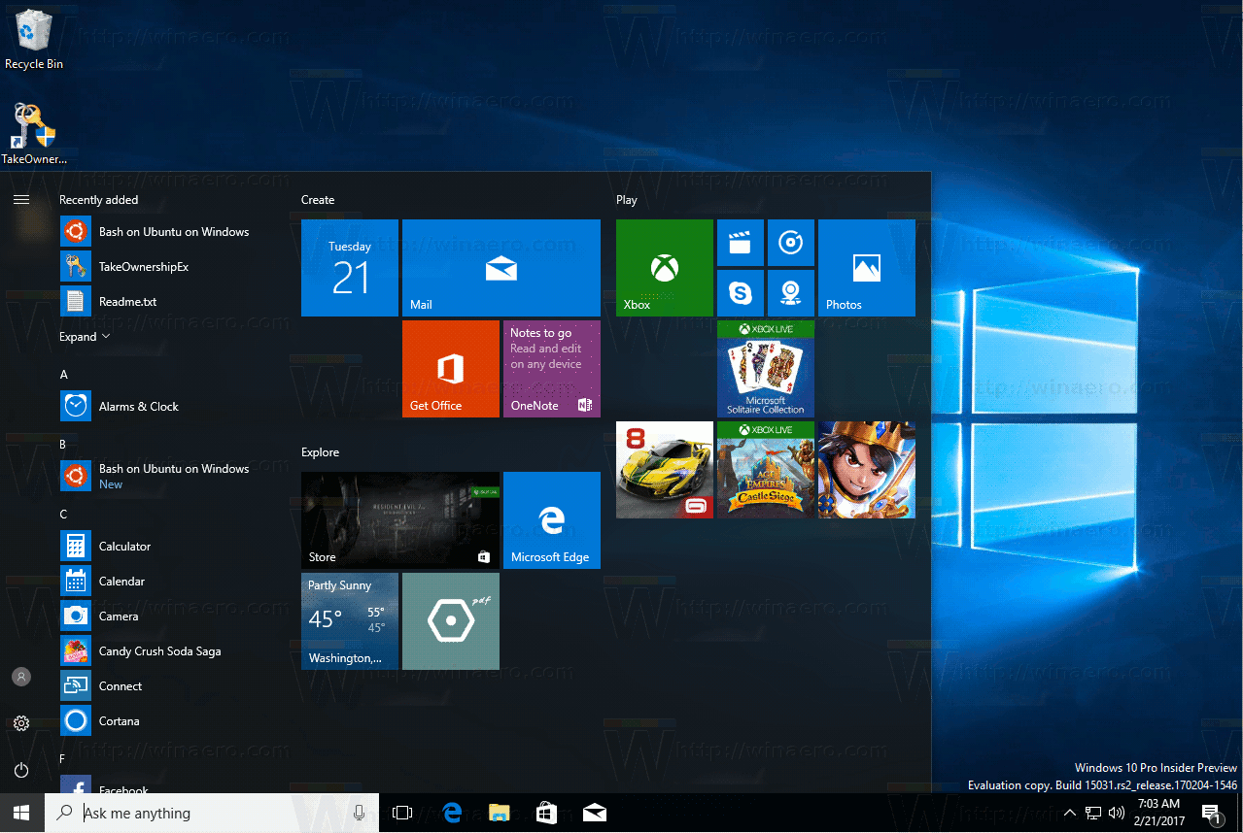Open the Groove Music tile
1243x833 pixels.
click(x=791, y=244)
